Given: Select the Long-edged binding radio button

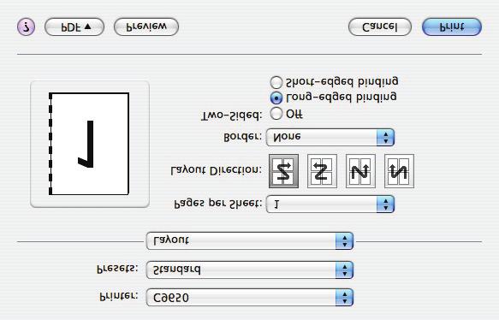Looking at the screenshot, I should 276,98.
